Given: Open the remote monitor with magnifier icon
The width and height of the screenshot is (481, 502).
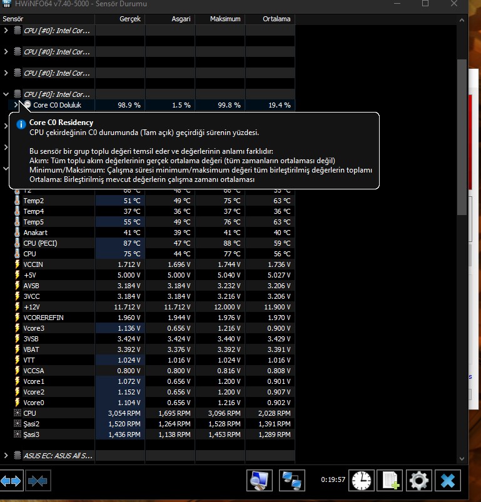Looking at the screenshot, I should 260,480.
